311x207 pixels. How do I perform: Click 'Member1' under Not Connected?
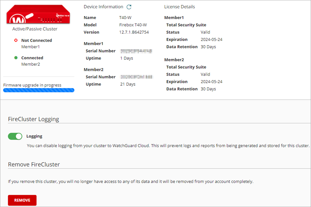[31, 47]
